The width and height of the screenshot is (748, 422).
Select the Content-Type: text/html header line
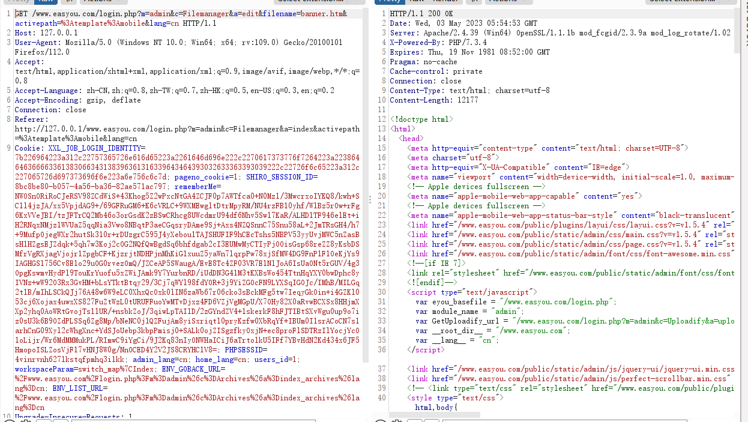tap(469, 90)
